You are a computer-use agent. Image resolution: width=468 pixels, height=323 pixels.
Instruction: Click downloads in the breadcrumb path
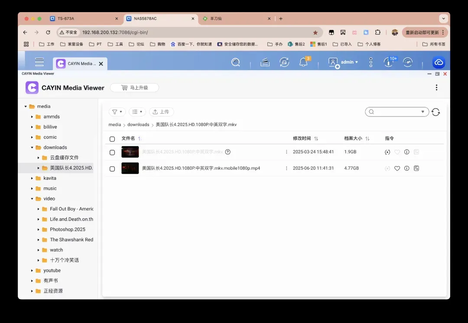click(x=138, y=125)
